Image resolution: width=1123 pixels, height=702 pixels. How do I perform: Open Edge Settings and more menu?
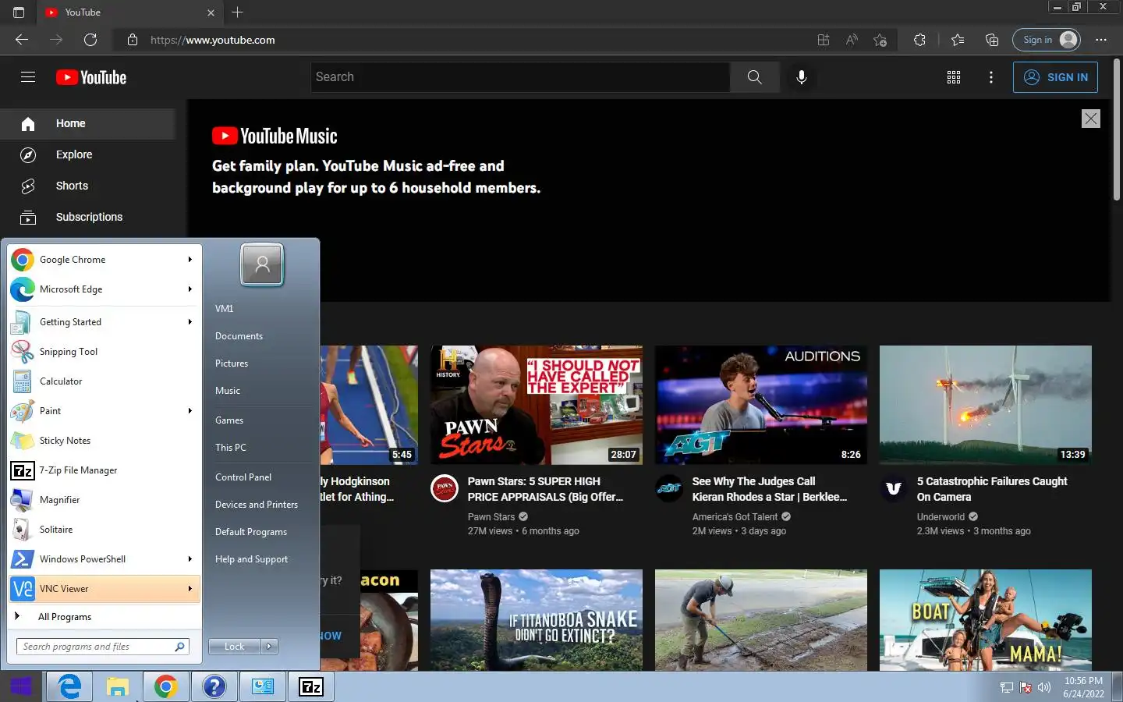(1101, 40)
